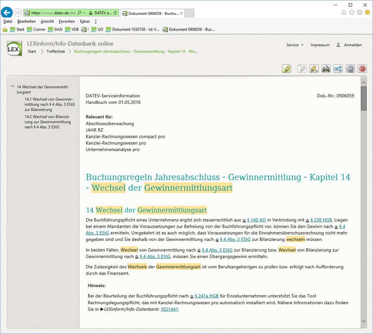Open the Bearbeiten menu
373x334 pixels.
tap(27, 21)
